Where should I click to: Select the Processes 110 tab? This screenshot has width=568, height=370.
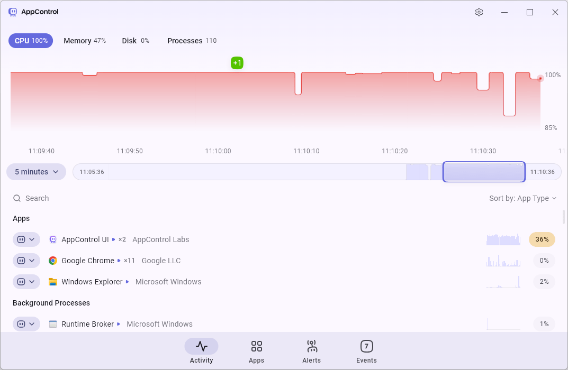point(192,41)
